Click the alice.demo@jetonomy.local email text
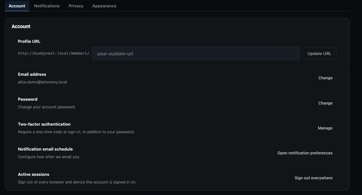This screenshot has height=195, width=362. point(42,82)
